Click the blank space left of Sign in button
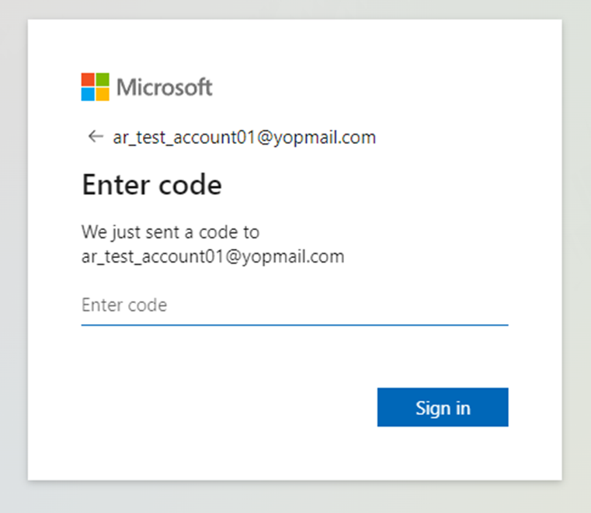The image size is (591, 513). point(233,407)
